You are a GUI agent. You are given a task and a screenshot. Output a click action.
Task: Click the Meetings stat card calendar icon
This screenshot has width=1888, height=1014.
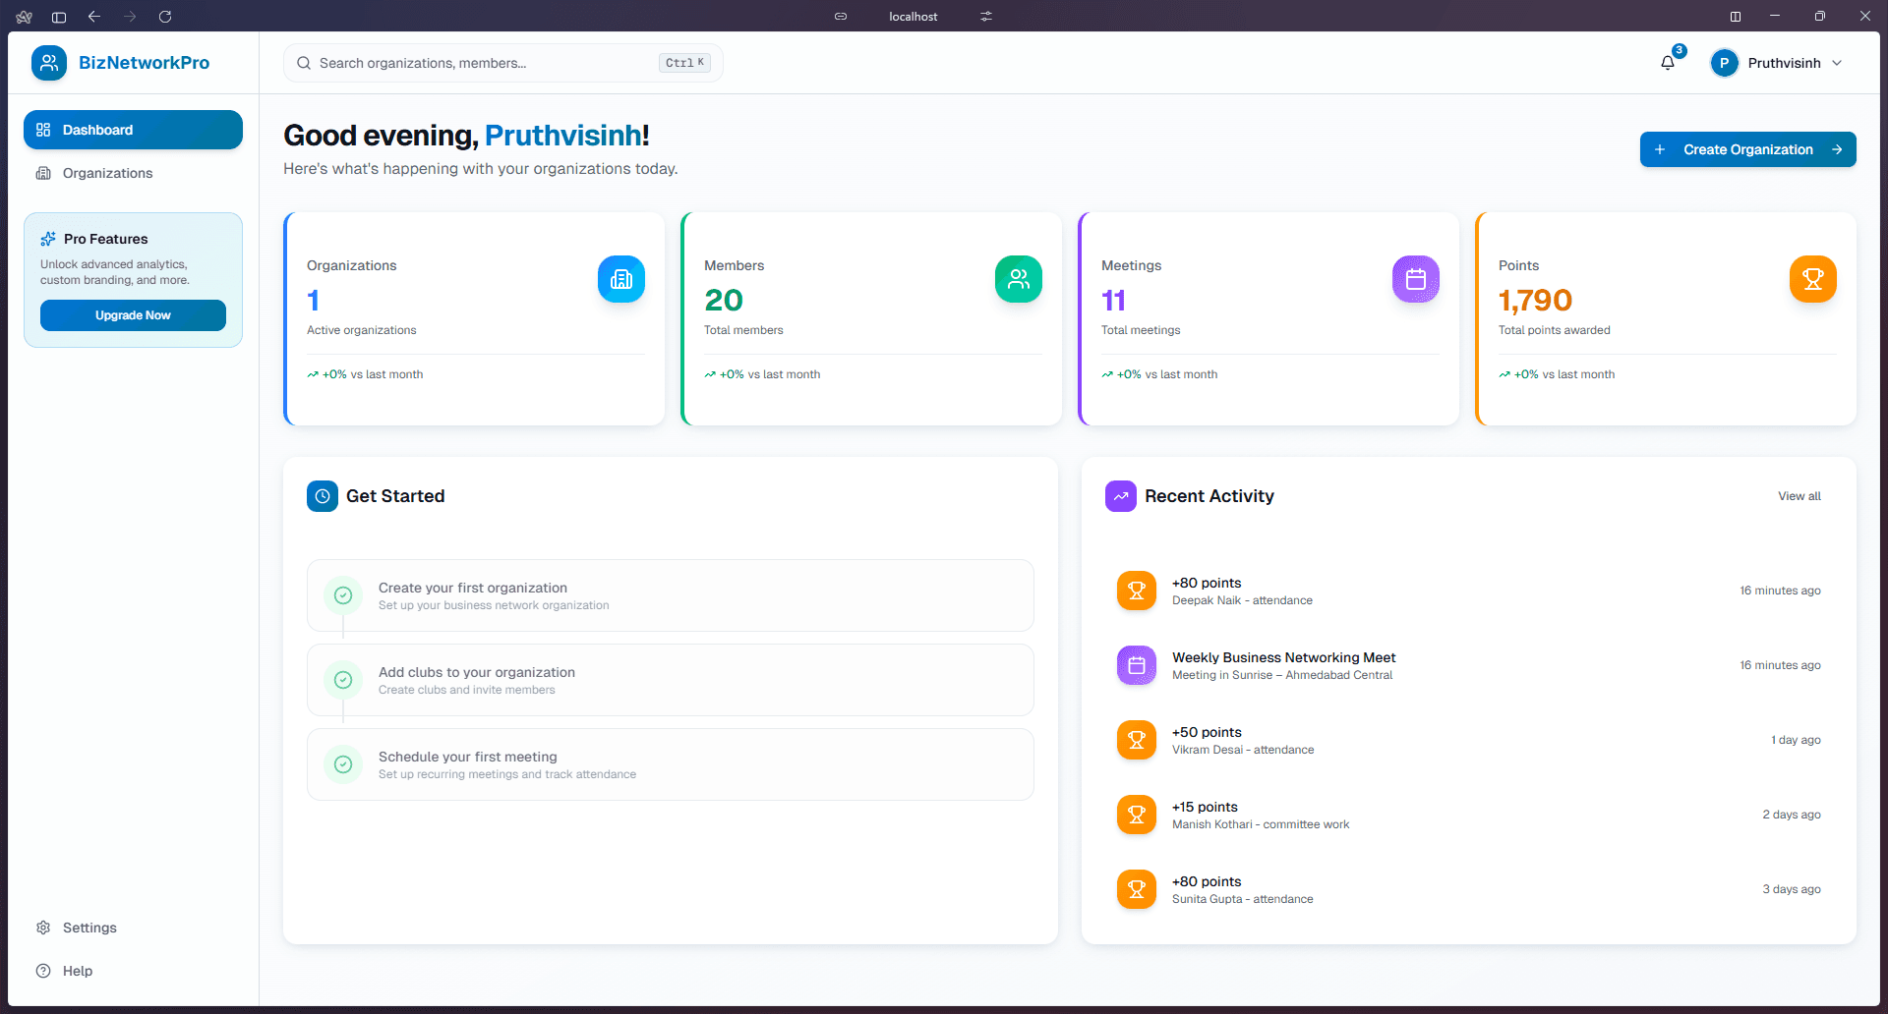[x=1416, y=279]
